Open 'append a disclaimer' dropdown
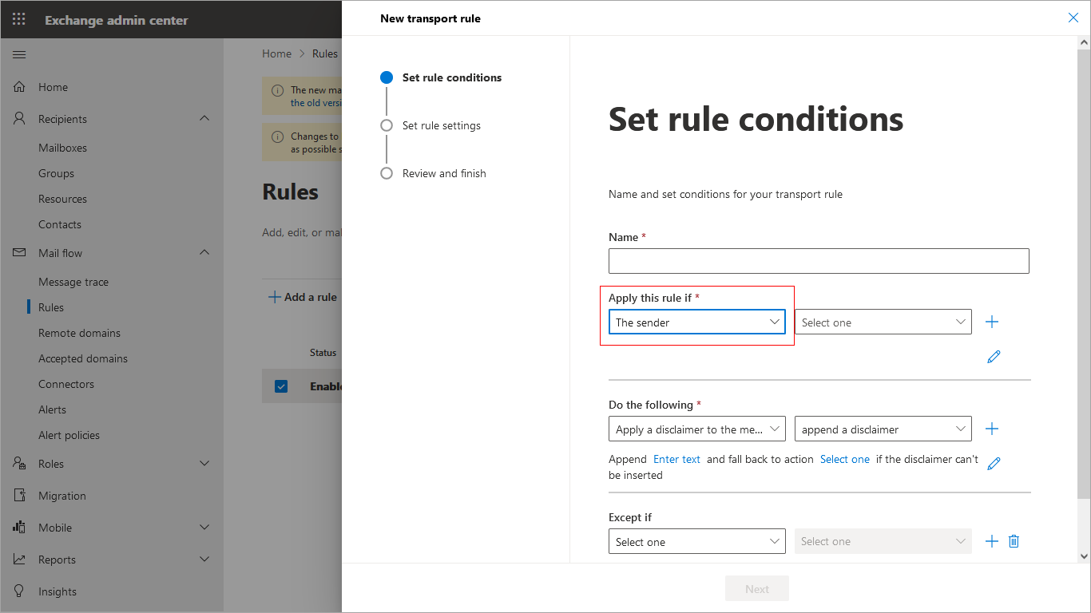This screenshot has width=1091, height=613. click(x=883, y=429)
